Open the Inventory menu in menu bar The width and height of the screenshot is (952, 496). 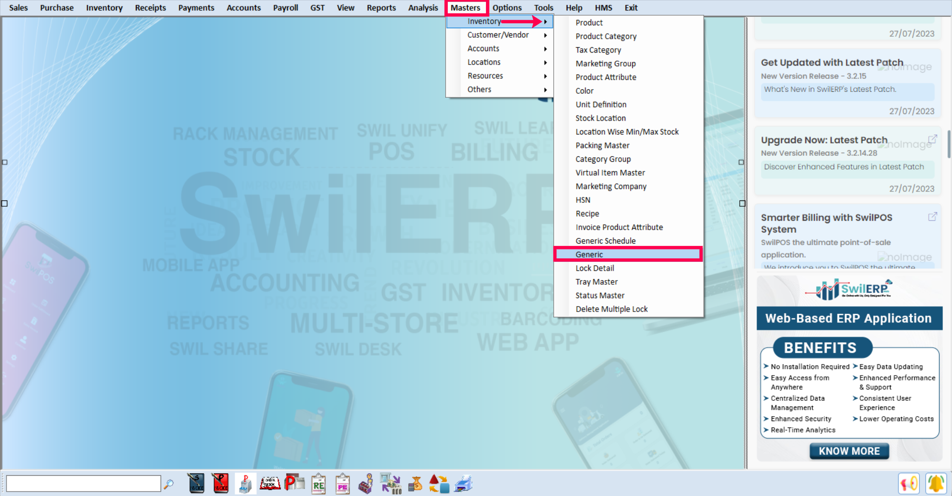coord(104,8)
